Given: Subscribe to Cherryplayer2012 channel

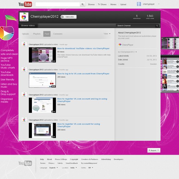Looking at the screenshot, I should pos(68,17).
